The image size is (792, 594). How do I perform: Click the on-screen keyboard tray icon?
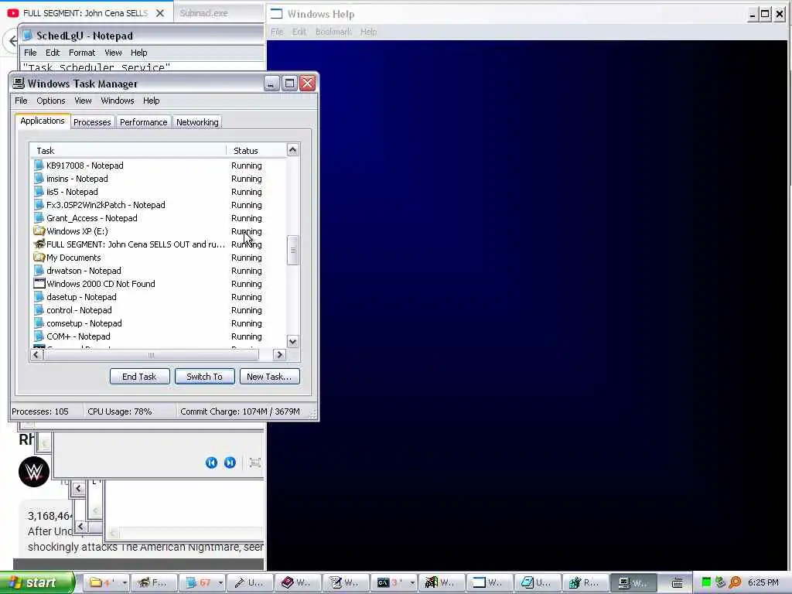coord(678,583)
